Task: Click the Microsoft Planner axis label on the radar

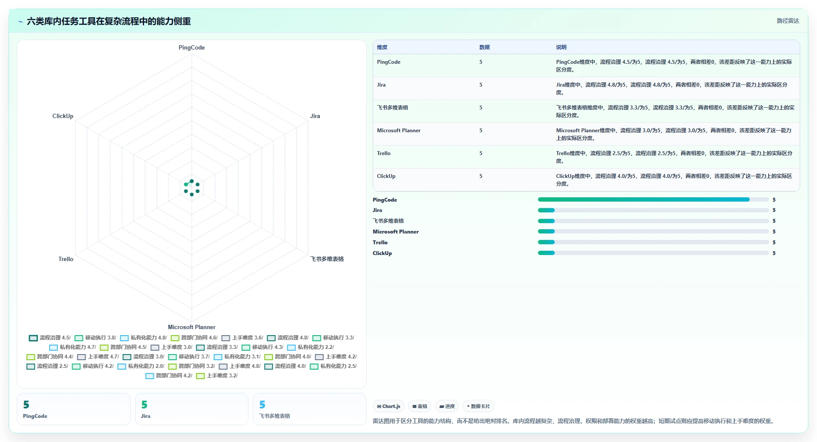Action: point(192,327)
